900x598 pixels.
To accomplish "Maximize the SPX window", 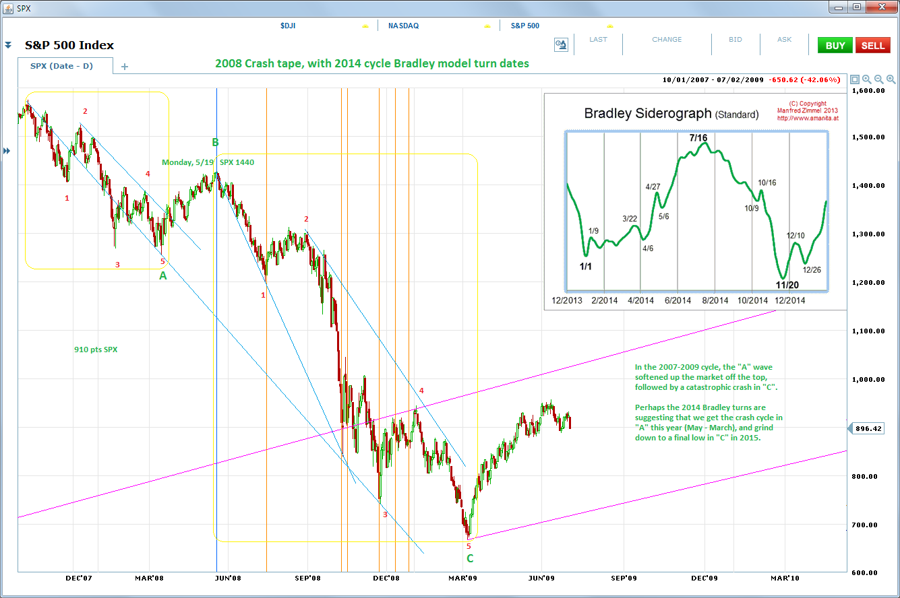I will click(857, 7).
